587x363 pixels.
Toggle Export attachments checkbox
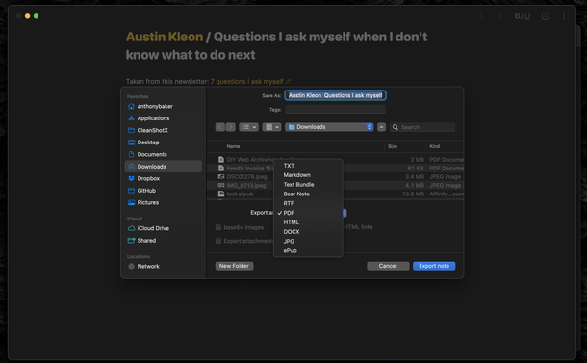218,241
